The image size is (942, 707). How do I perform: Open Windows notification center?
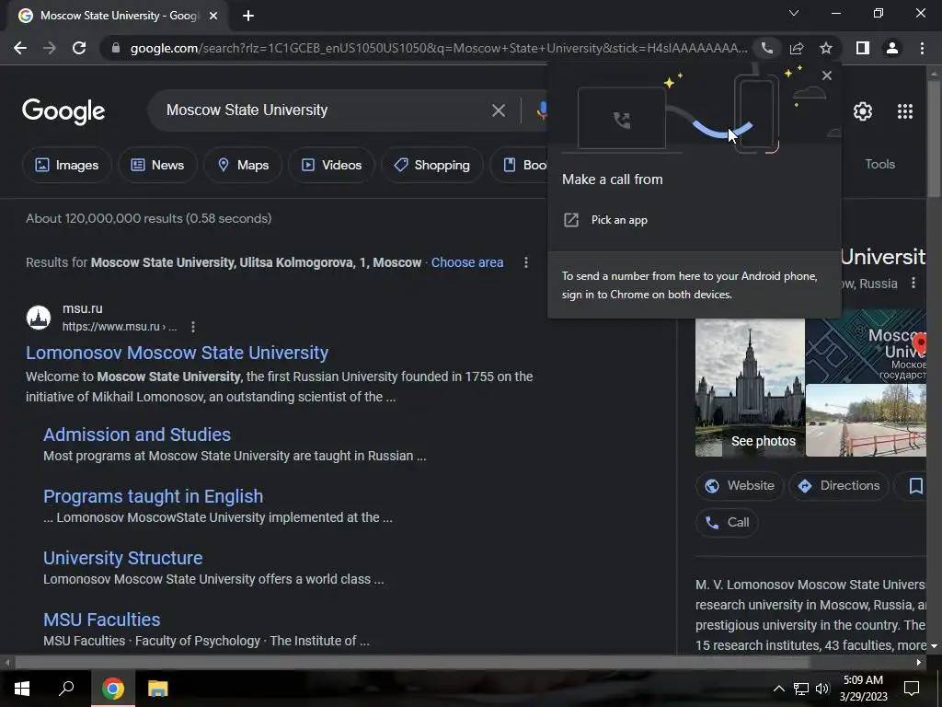(912, 689)
